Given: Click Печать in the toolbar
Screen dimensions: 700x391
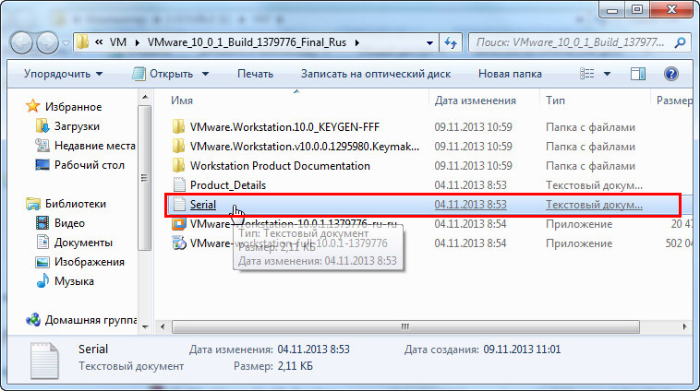Looking at the screenshot, I should click(x=255, y=74).
